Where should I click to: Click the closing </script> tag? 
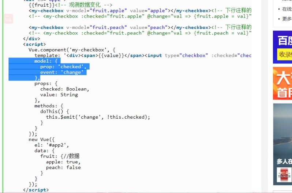(x=36, y=190)
